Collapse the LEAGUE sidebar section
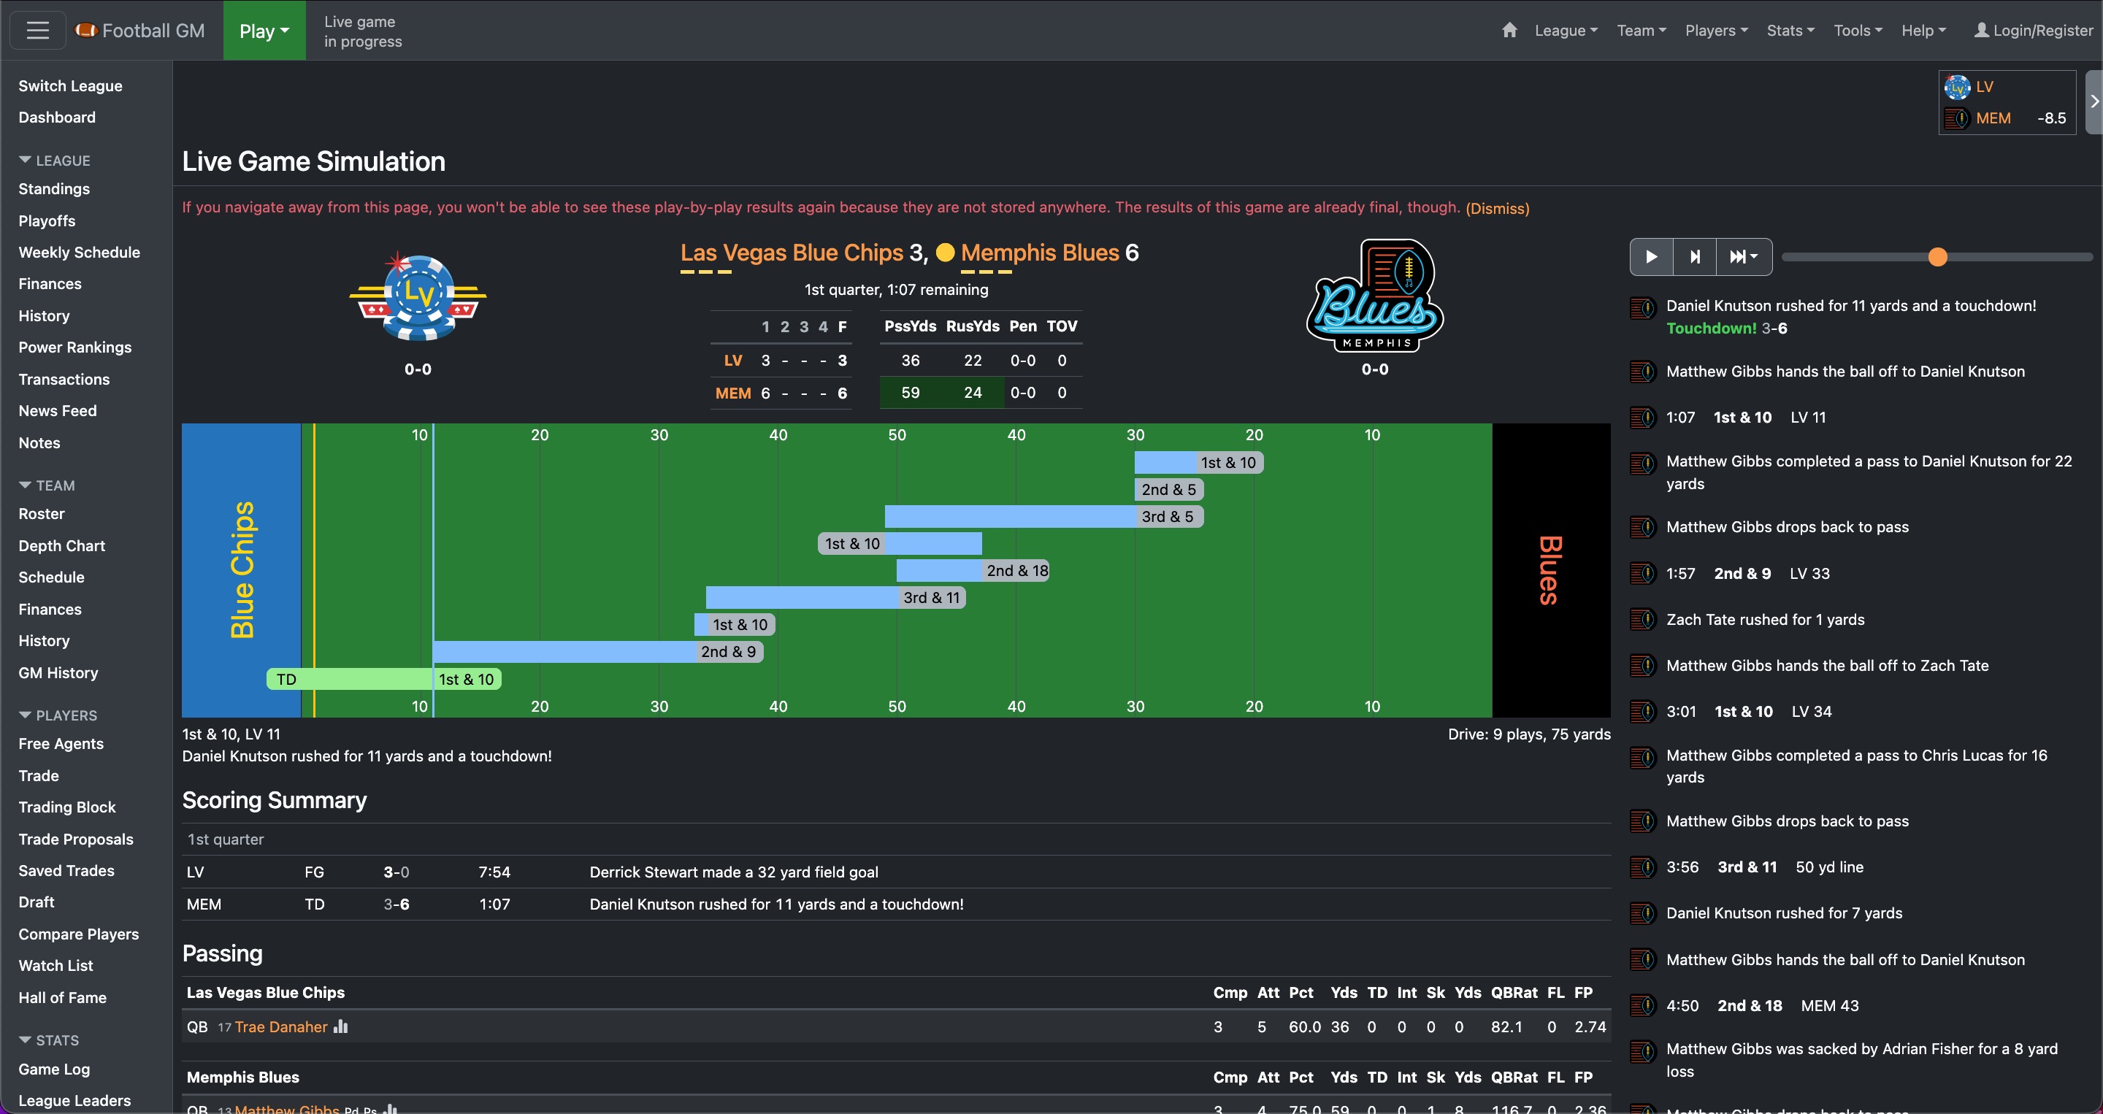This screenshot has height=1114, width=2103. (x=55, y=160)
